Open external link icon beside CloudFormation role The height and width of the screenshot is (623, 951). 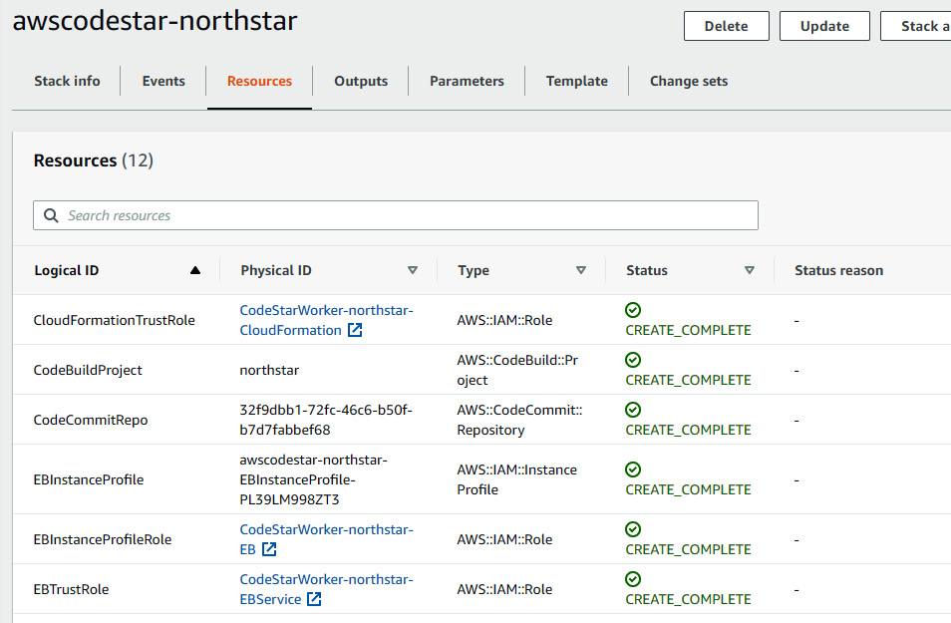355,330
